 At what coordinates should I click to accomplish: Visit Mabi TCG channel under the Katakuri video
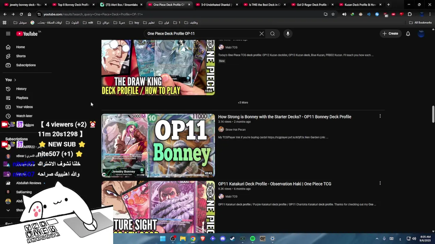pyautogui.click(x=231, y=197)
